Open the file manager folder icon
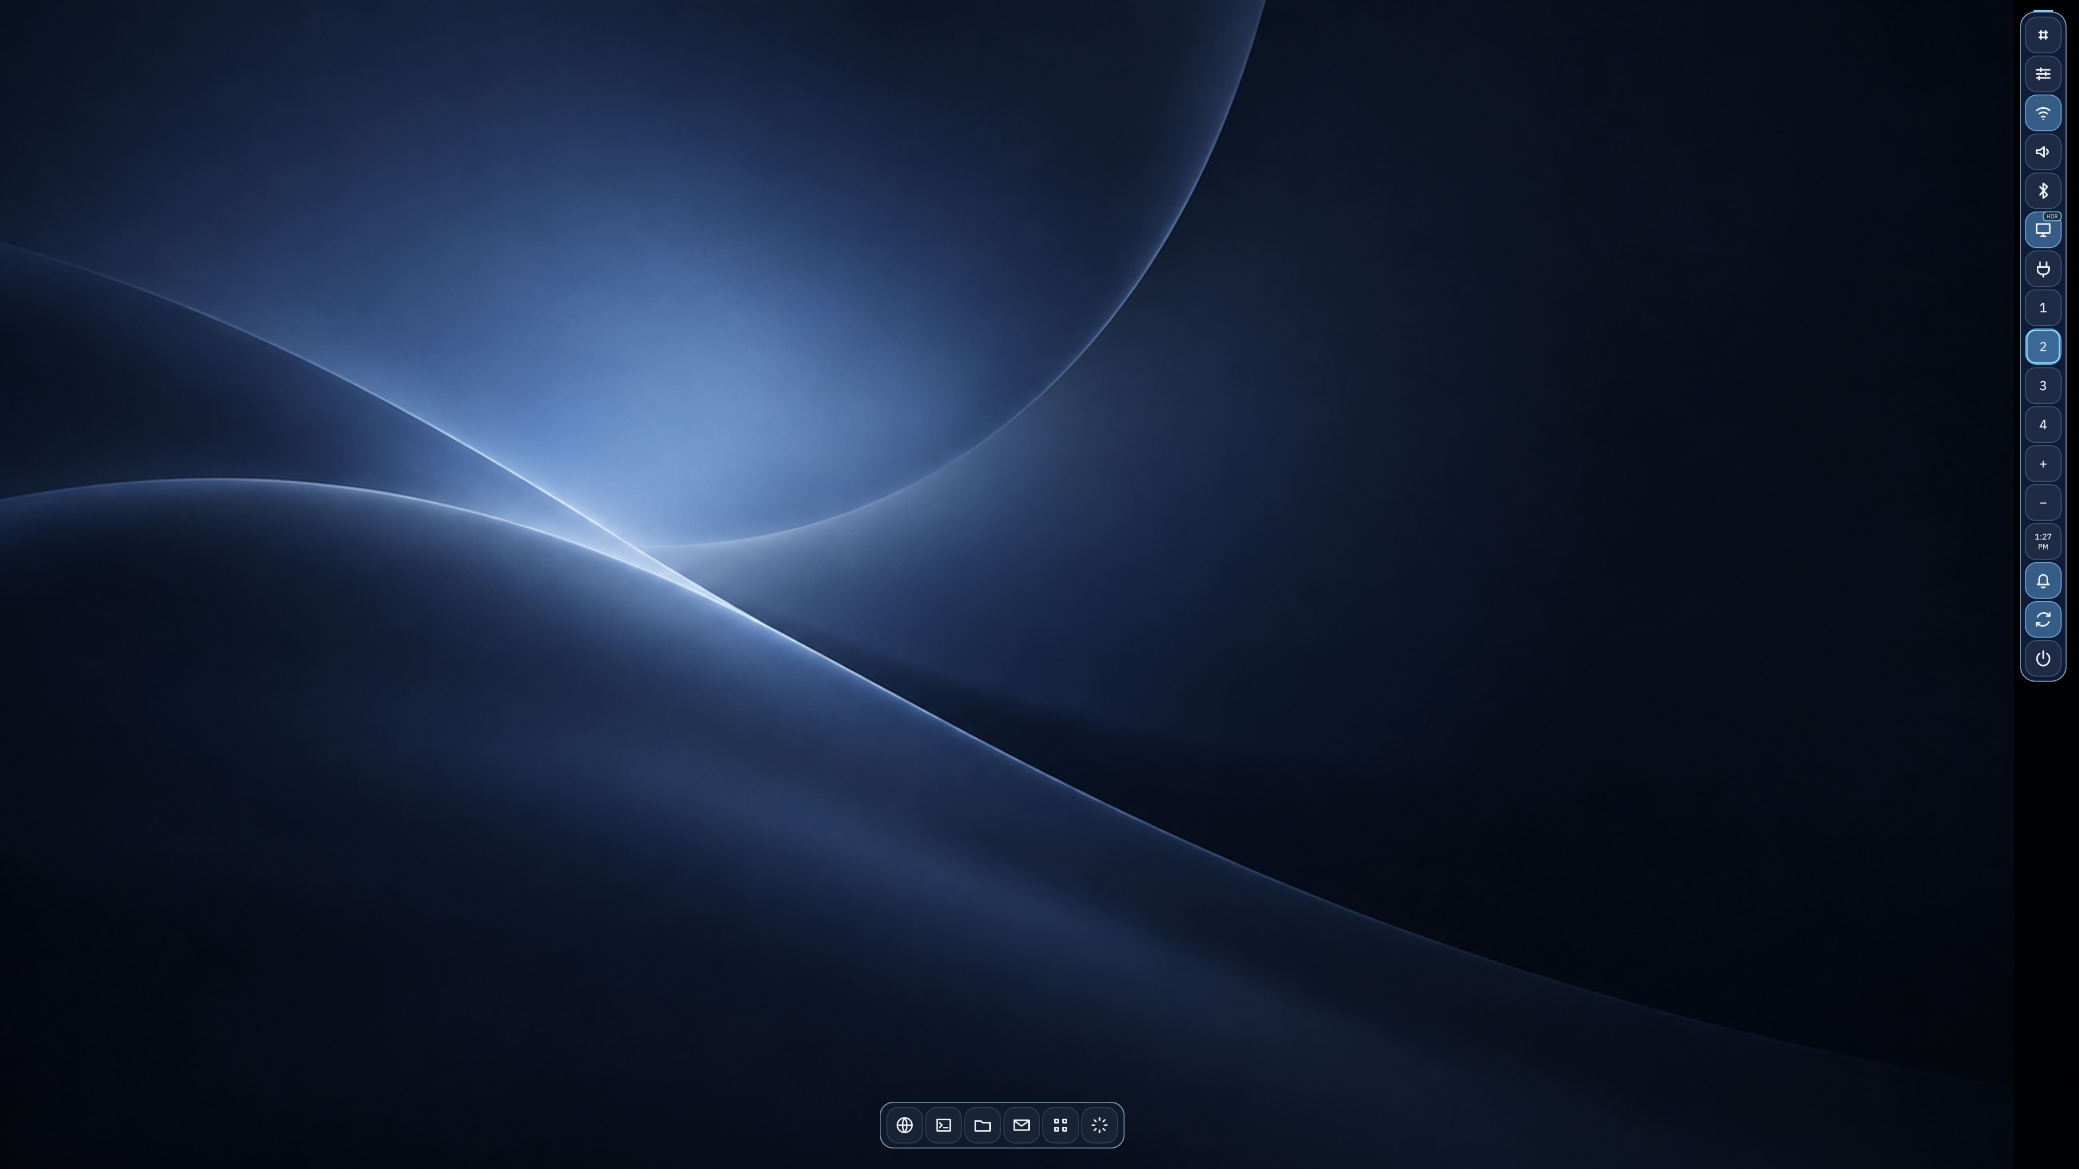 click(x=982, y=1125)
